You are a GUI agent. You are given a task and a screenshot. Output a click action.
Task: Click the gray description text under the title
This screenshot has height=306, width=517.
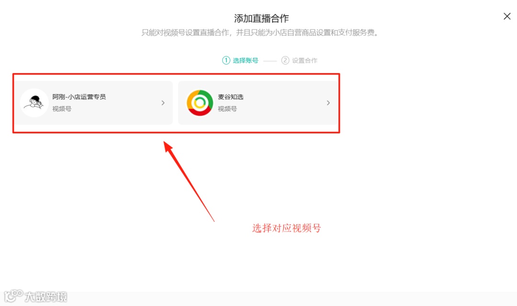click(260, 33)
